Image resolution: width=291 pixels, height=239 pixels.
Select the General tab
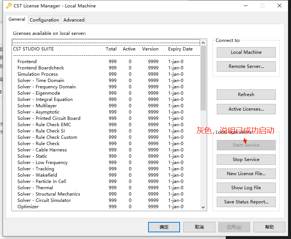[x=17, y=19]
